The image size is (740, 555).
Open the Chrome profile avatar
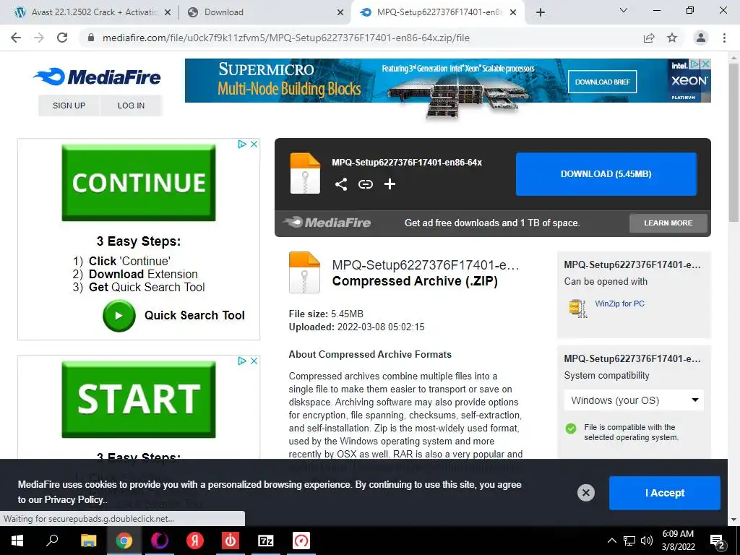(x=701, y=38)
